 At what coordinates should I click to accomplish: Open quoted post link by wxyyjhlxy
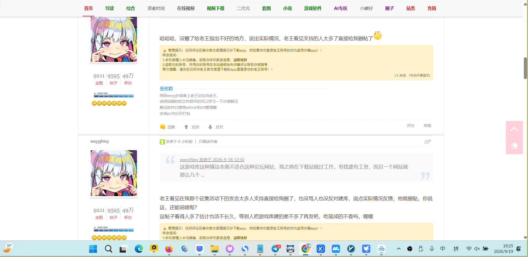212,159
